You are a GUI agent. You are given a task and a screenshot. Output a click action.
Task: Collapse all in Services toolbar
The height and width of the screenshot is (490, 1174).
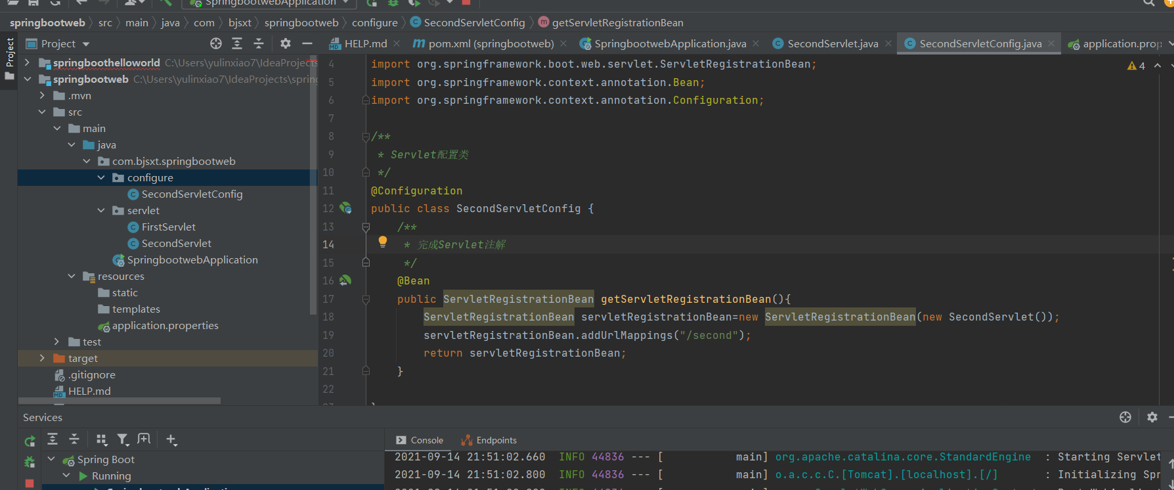74,439
